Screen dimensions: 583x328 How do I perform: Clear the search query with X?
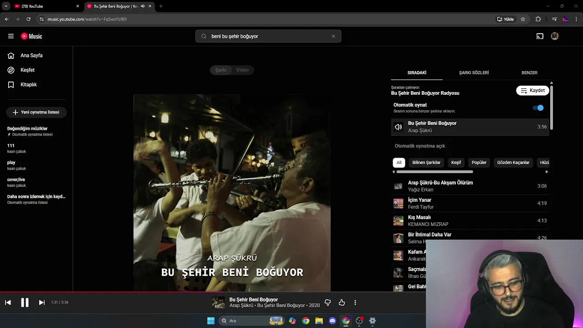tap(333, 36)
